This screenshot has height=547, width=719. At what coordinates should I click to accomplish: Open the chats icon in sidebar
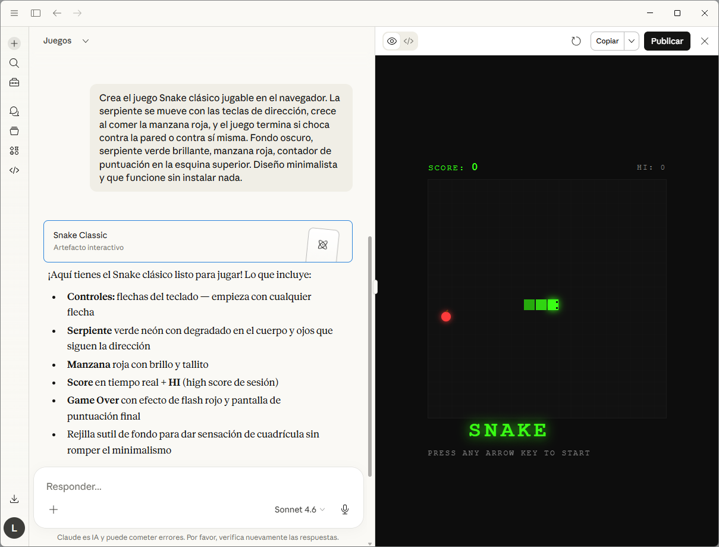point(14,111)
